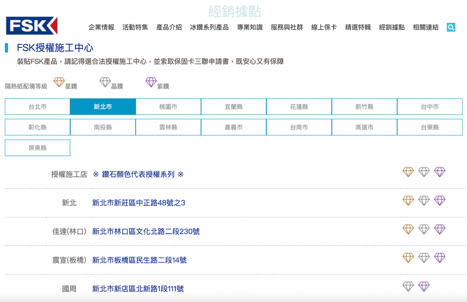Viewport: 467px width, 302px height.
Task: Click the FSK授權施工中心 heading
Action: (55, 48)
